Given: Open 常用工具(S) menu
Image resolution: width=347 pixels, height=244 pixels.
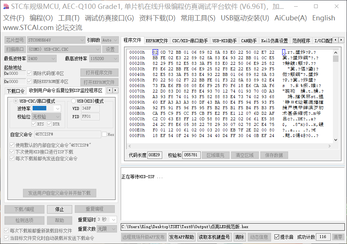Looking at the screenshot, I should click(x=198, y=18).
